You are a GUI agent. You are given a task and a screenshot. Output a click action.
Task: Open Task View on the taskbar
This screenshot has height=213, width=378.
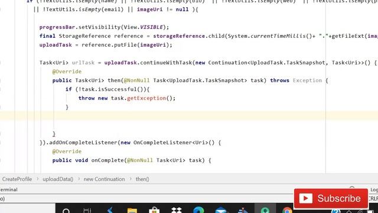click(x=87, y=211)
